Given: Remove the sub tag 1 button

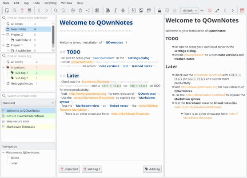Looking at the screenshot, I should pos(92,169).
